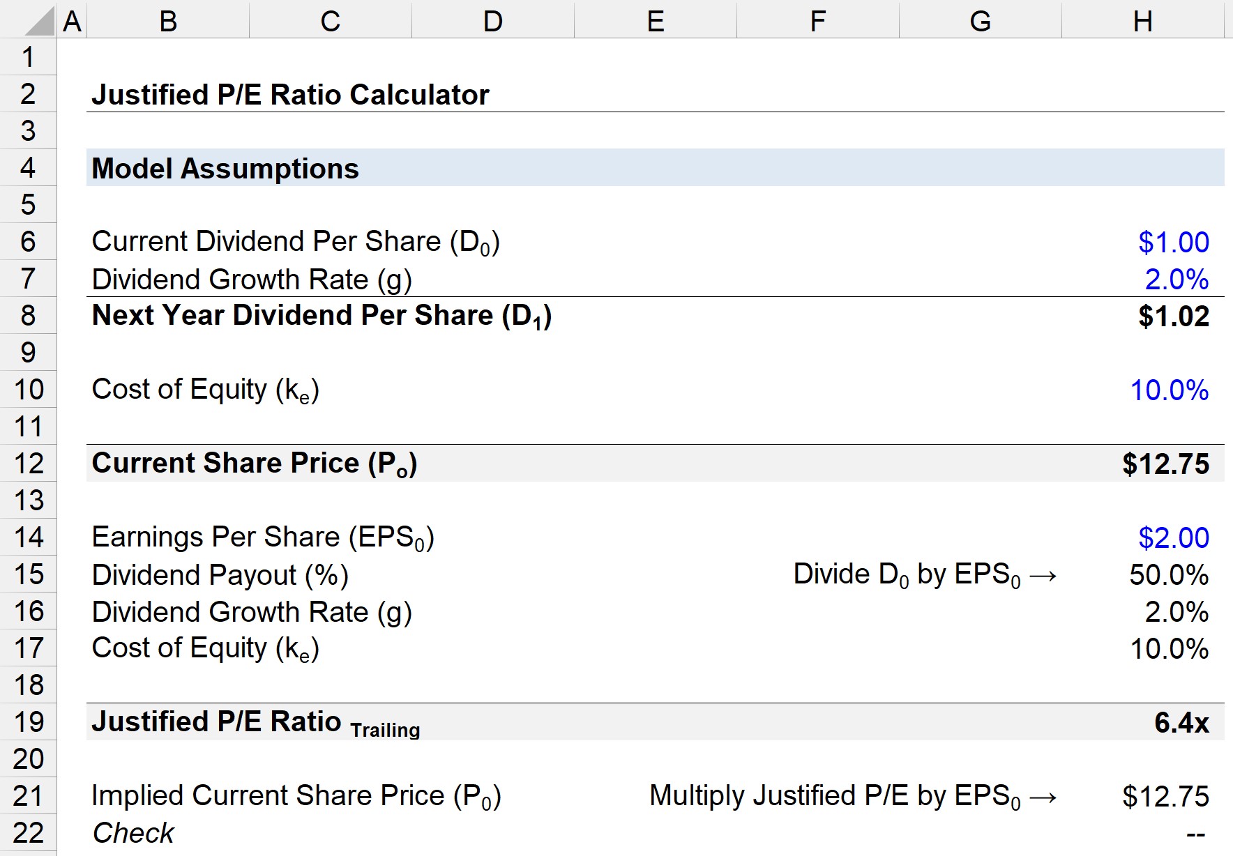Click the 'Divide D0 by EPS0' note cell
Viewport: 1233px width, 856px height.
click(925, 575)
